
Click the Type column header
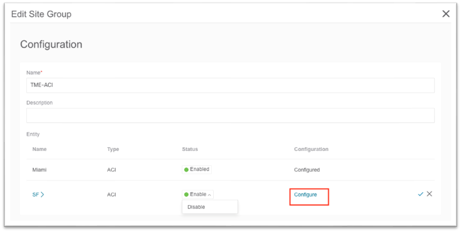113,149
